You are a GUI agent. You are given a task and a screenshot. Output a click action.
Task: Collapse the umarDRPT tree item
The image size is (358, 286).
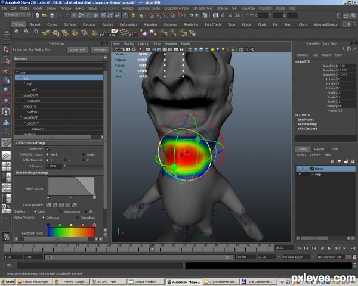click(21, 117)
